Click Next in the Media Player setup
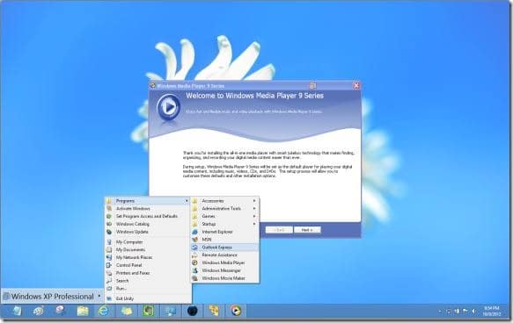The image size is (513, 323). 307,230
